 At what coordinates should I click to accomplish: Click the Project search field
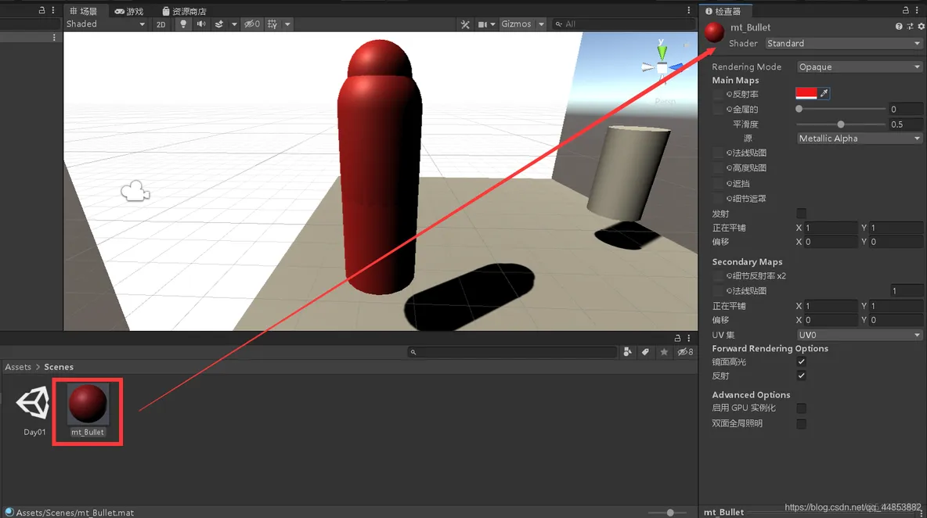tap(512, 352)
